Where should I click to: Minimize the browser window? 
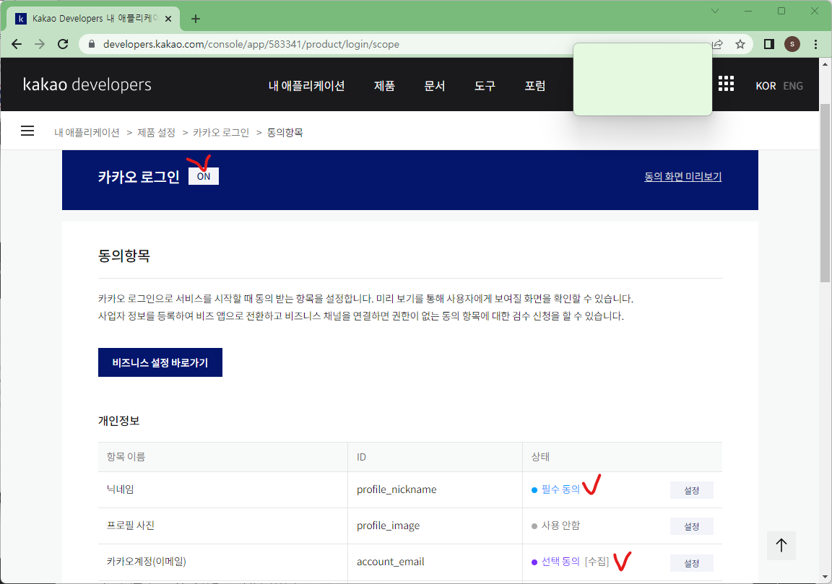(x=748, y=11)
